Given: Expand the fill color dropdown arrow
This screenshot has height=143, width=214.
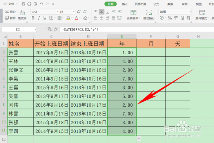Looking at the screenshot, I should 72,18.
